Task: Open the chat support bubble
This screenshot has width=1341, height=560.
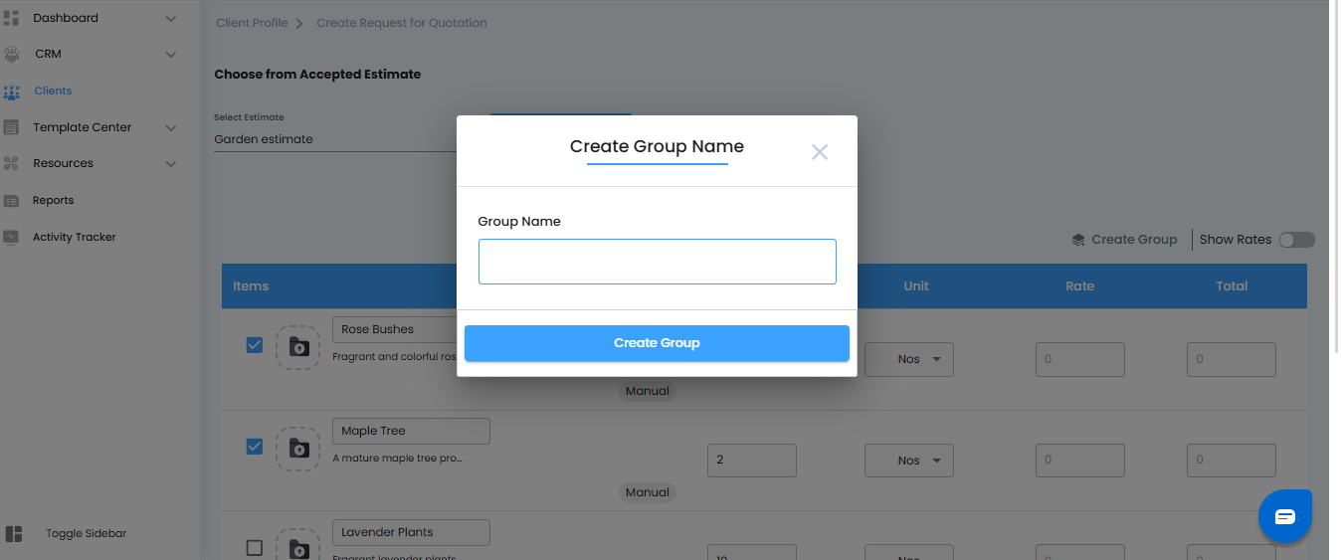Action: pos(1284,515)
